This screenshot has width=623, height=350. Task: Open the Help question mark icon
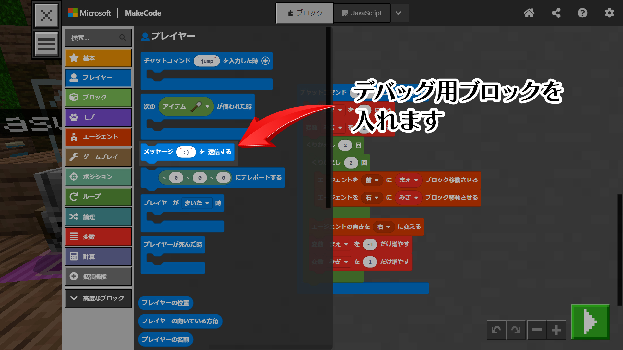(x=582, y=13)
